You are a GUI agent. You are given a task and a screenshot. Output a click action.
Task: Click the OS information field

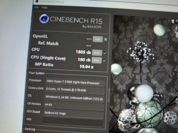(x=74, y=98)
